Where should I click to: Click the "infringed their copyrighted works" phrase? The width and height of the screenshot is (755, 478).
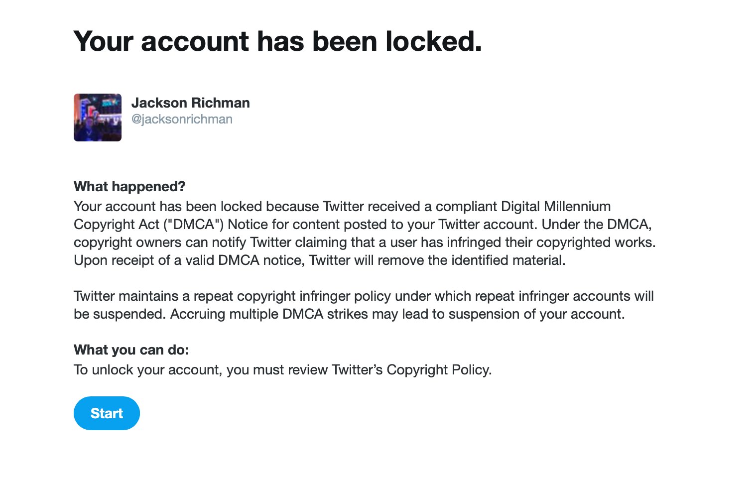pos(549,242)
